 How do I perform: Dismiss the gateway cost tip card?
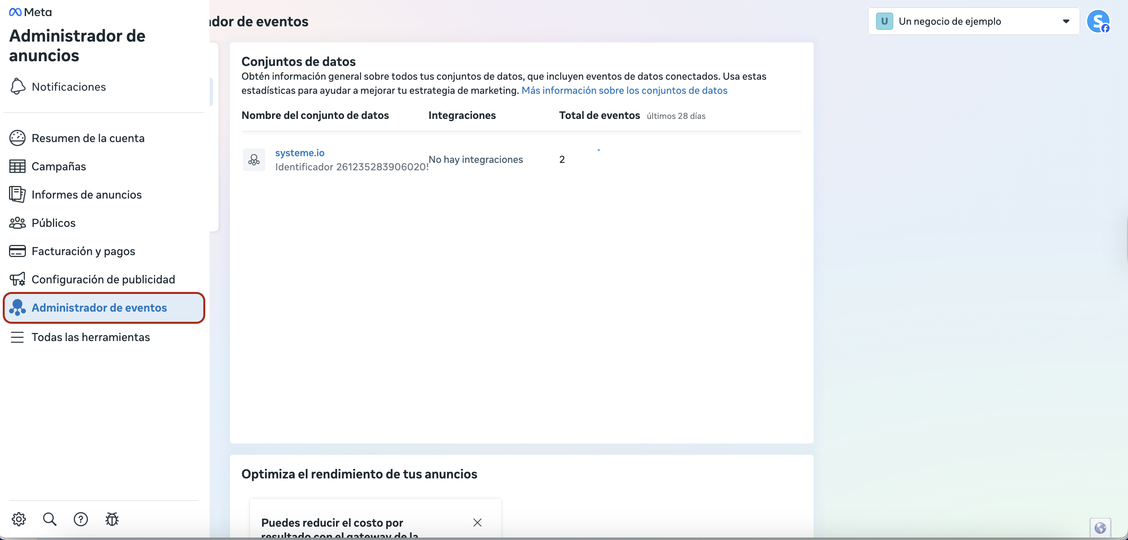[477, 522]
